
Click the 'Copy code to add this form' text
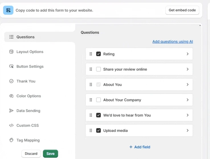pos(54,10)
